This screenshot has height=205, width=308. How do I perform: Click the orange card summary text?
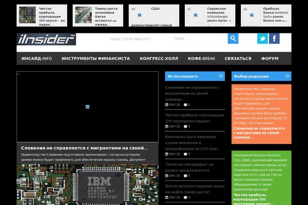point(261,106)
